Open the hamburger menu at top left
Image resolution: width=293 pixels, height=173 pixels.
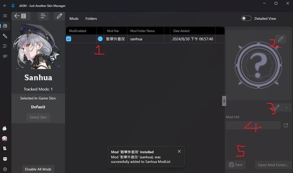tap(5, 16)
